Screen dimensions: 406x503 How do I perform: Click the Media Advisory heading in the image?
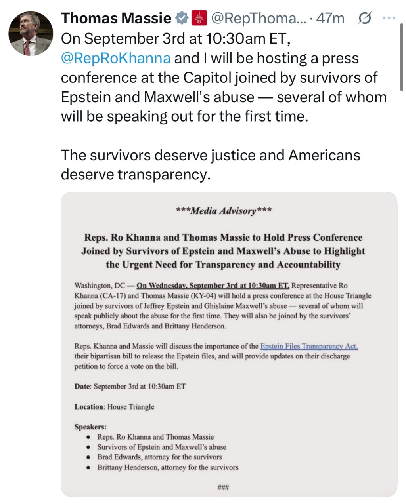click(224, 211)
